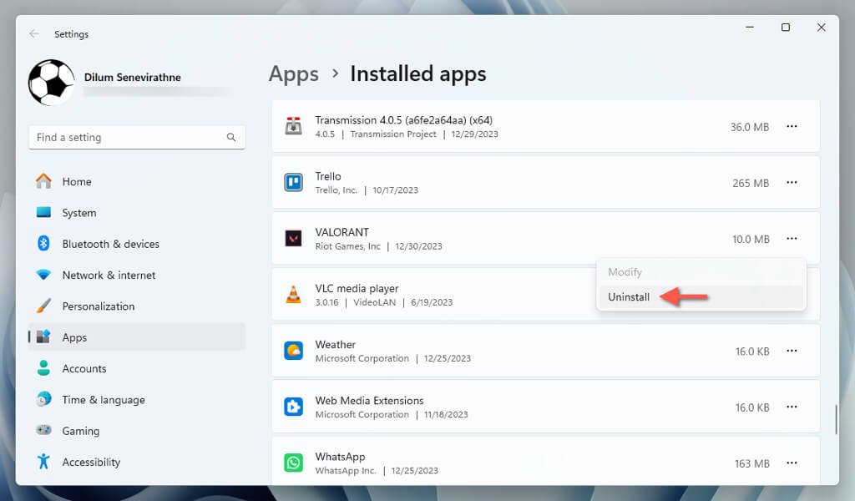
Task: Click the Weather app icon
Action: pos(293,351)
